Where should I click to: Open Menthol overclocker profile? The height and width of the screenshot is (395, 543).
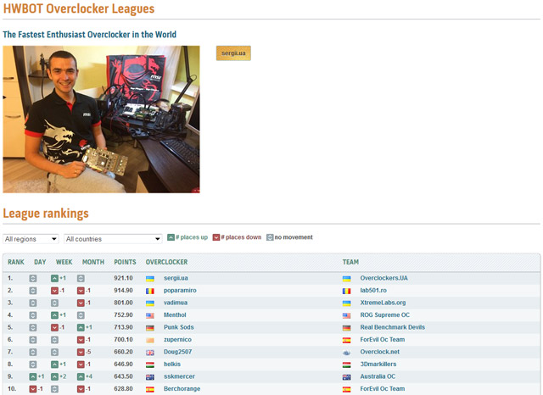(x=175, y=314)
